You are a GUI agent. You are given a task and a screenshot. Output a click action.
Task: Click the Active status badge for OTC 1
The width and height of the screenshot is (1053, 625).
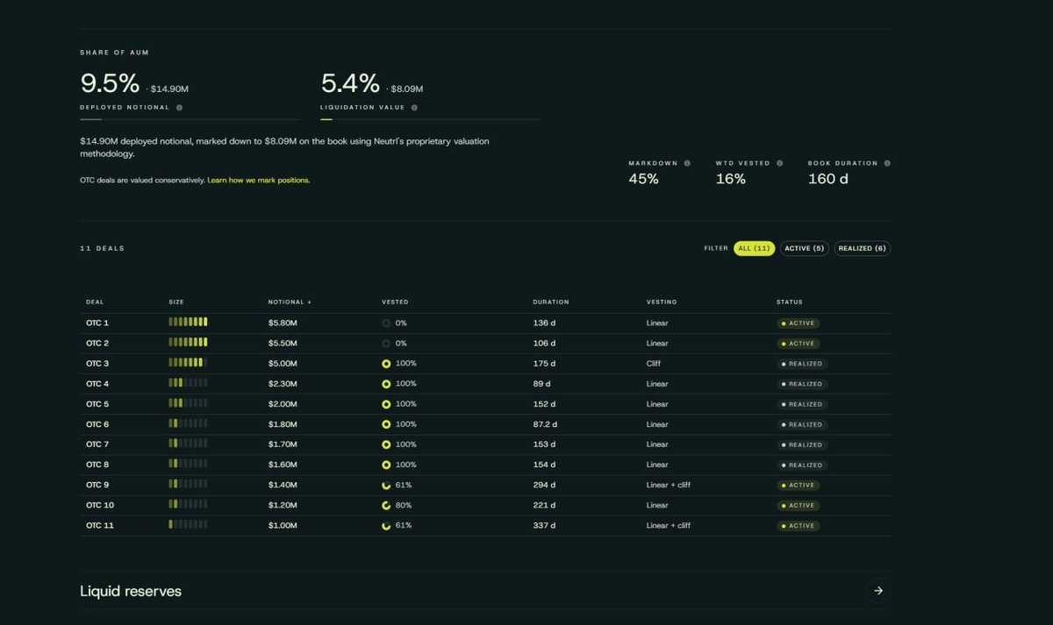[799, 323]
